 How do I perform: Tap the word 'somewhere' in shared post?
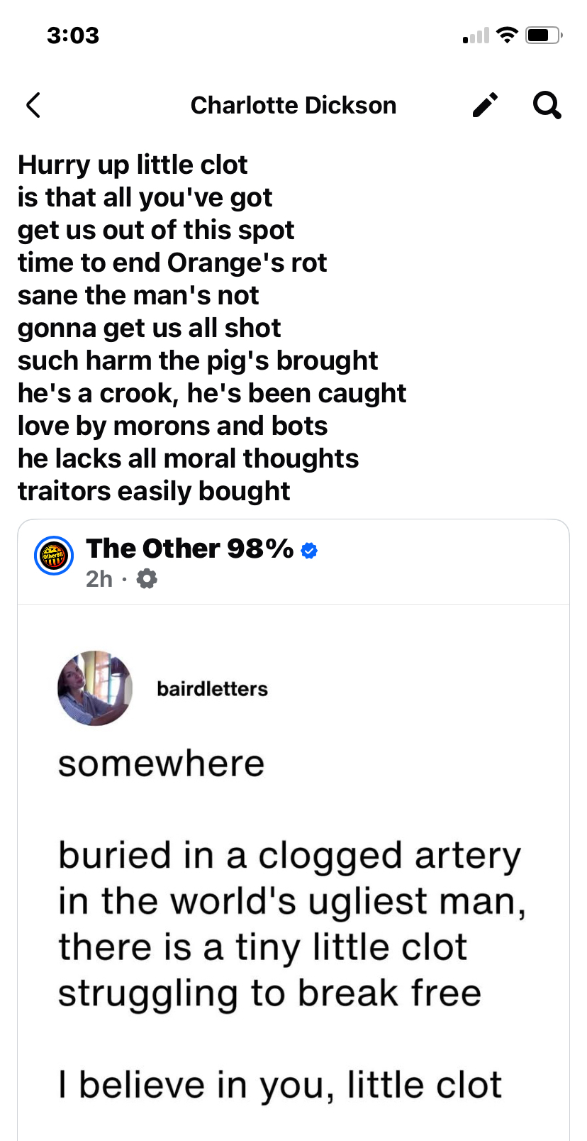pyautogui.click(x=161, y=764)
